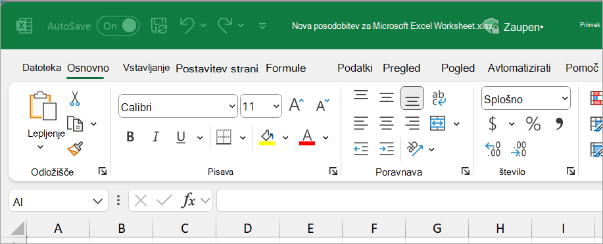Viewport: 603px width, 244px height.
Task: Align text left
Action: [361, 124]
